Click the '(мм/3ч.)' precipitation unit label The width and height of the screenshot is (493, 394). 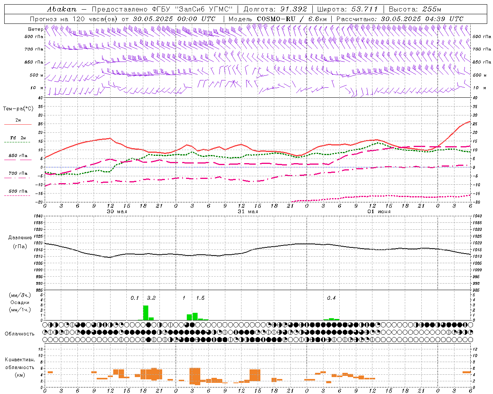click(x=20, y=295)
